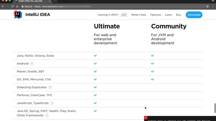This screenshot has width=216, height=121.
Task: Click Ultimate checkmark for Git, SVN row
Action: coord(95,79)
